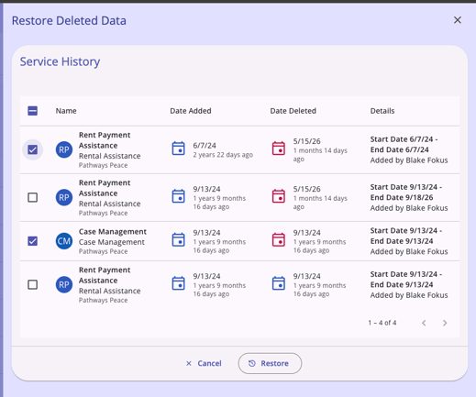The width and height of the screenshot is (476, 397).
Task: Click the 'Restore Deleted Data' title
Action: click(x=69, y=21)
